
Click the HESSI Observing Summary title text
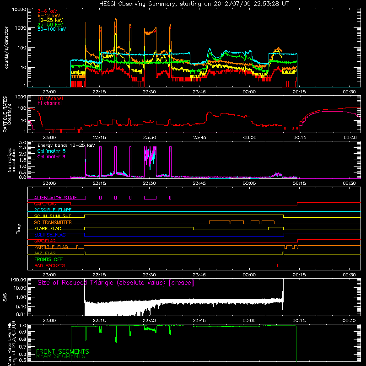coord(194,4)
